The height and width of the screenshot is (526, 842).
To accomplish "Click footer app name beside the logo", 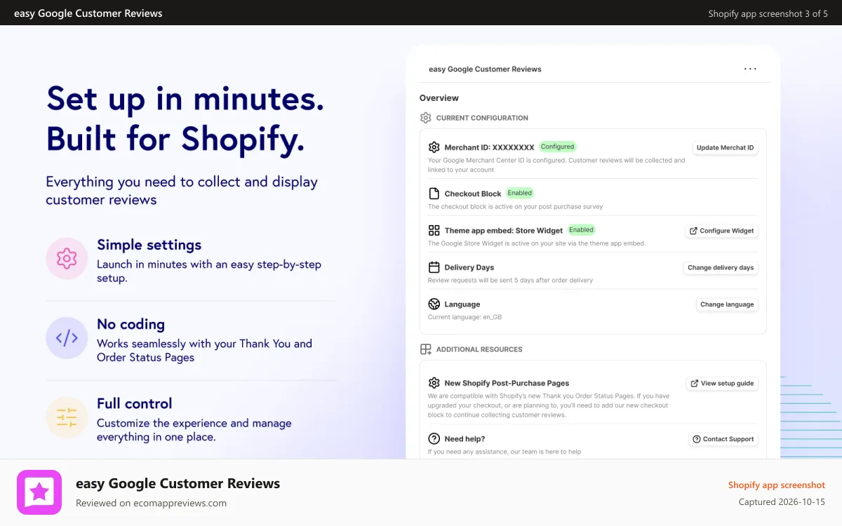I will tap(178, 483).
